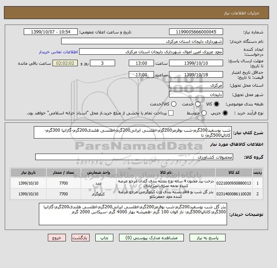Viewport: 277px width, 268px height.
Task: Click the price validity hour 13:00 field
Action: (x=141, y=74)
